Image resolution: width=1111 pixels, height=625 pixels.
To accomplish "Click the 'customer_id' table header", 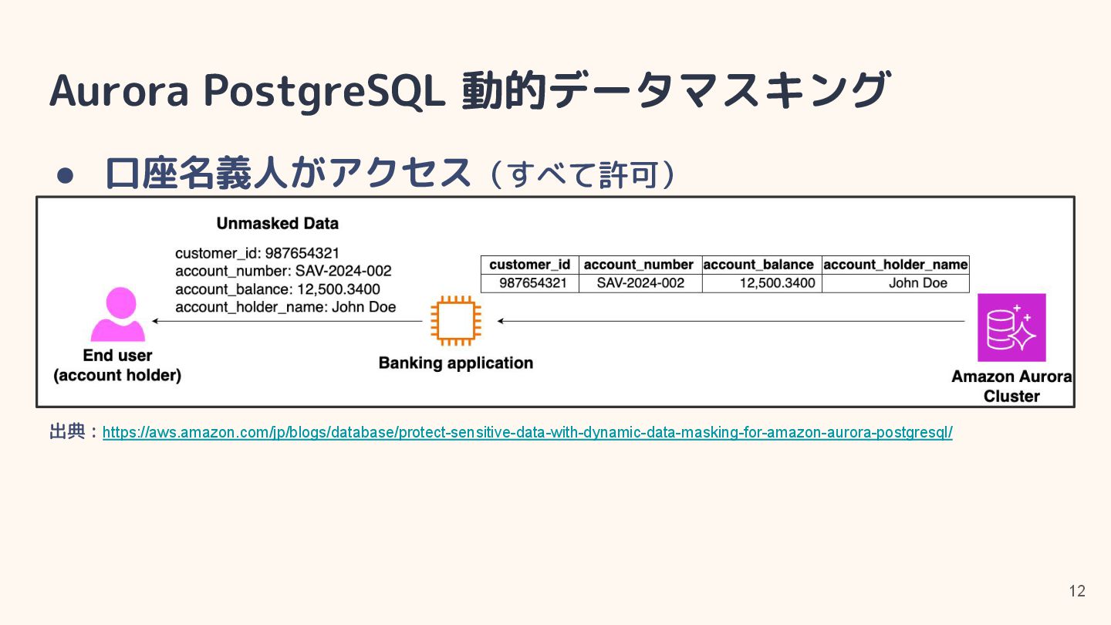I will point(530,265).
